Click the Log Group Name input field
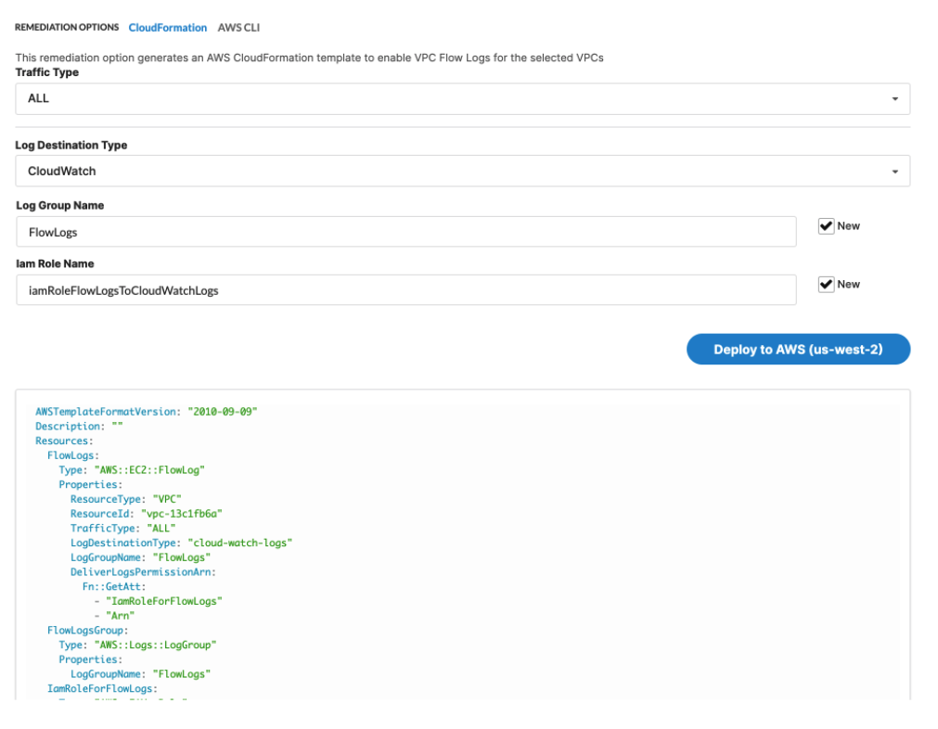This screenshot has width=938, height=729. [405, 232]
